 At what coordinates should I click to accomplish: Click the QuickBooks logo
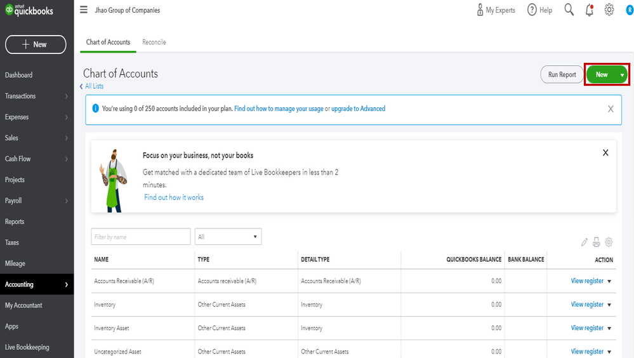pos(29,10)
